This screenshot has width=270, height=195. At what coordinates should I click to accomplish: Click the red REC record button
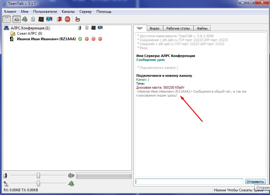point(67,19)
